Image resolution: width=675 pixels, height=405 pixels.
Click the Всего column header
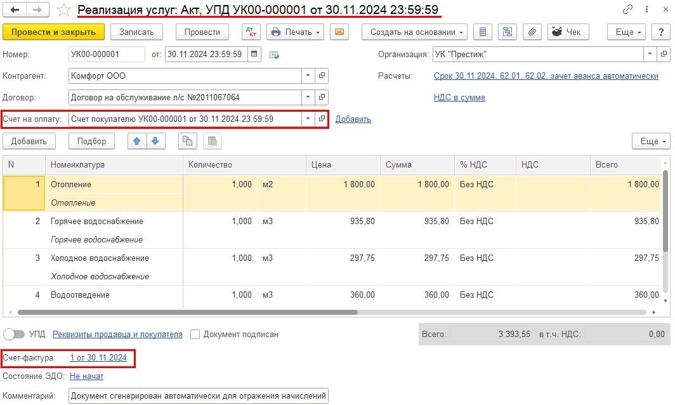click(626, 164)
